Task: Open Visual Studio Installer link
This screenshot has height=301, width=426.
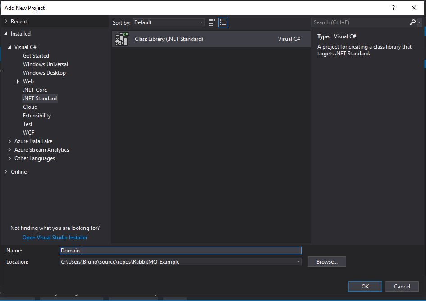Action: click(x=55, y=238)
